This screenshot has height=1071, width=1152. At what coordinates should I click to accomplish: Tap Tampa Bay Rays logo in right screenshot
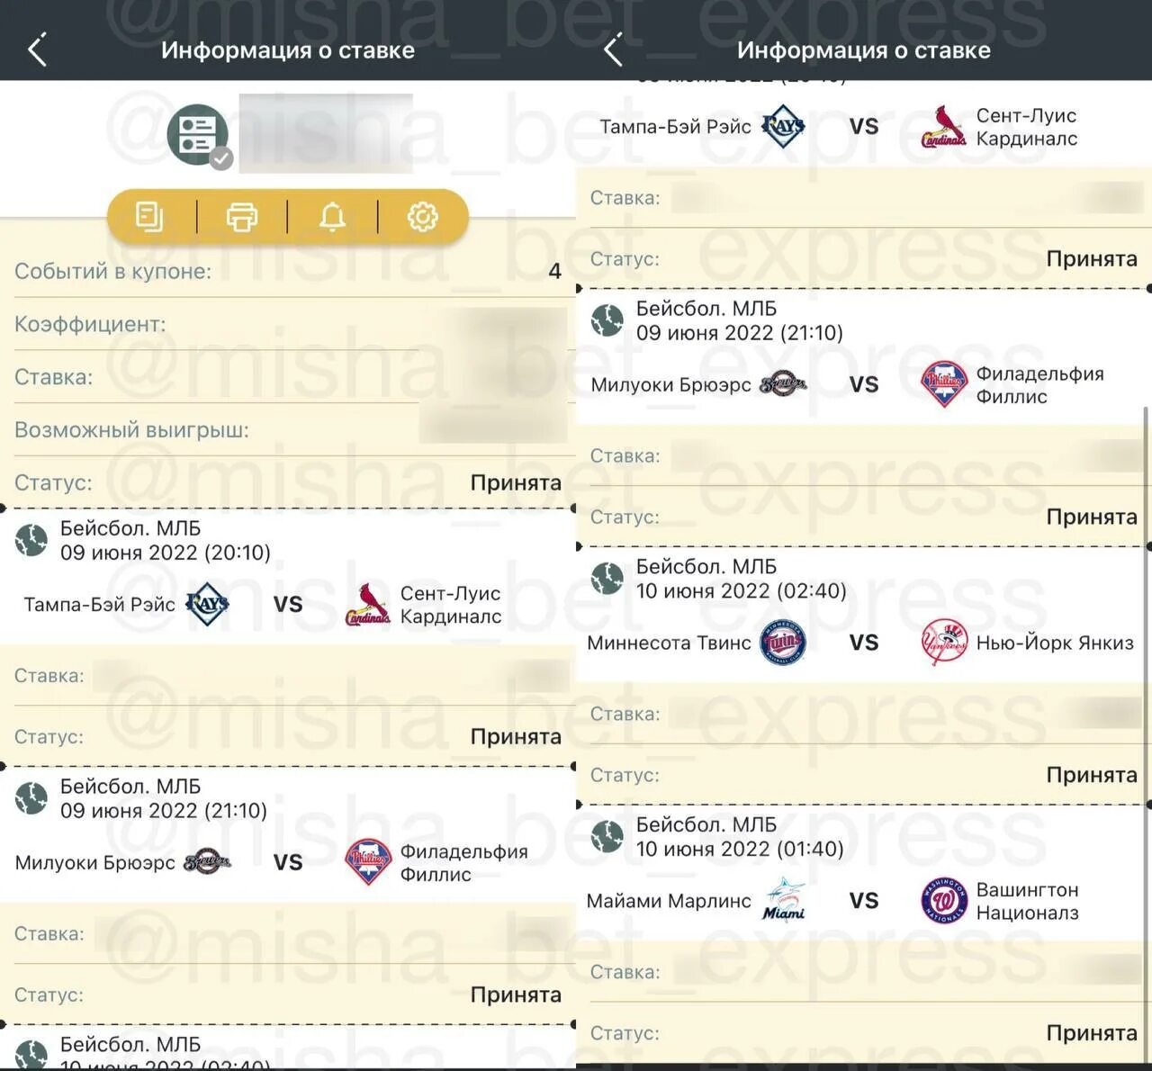pyautogui.click(x=783, y=126)
